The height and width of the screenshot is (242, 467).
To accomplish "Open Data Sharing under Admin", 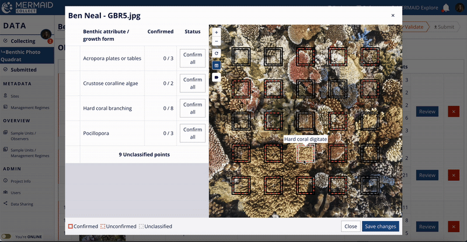I will coord(22,204).
